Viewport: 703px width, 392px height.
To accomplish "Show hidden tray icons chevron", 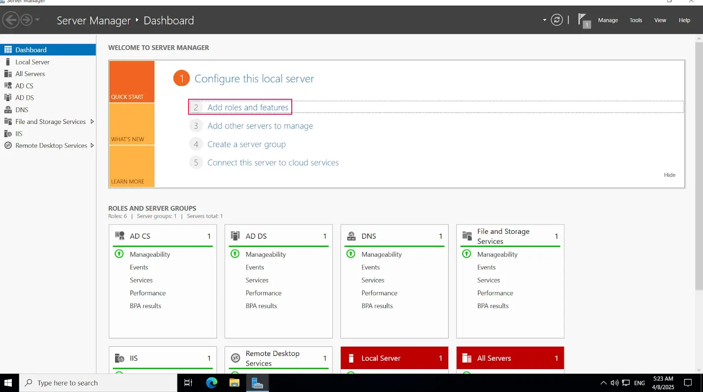I will pos(603,383).
